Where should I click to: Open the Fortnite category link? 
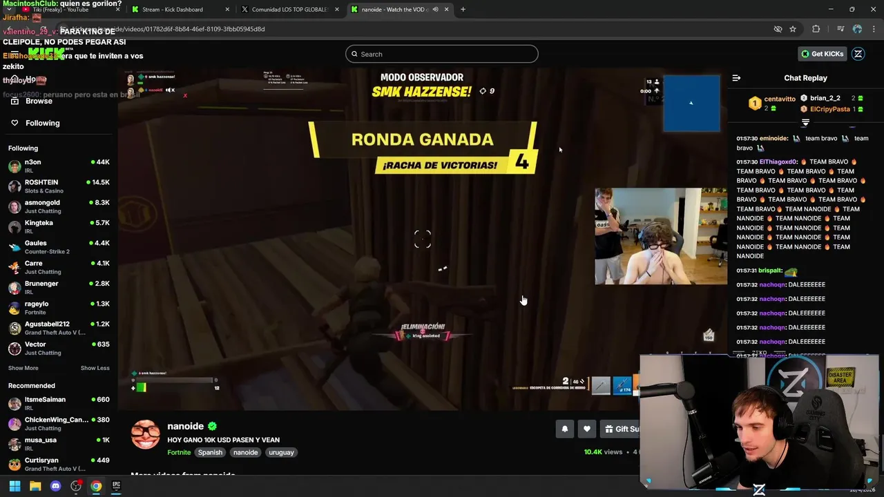click(x=179, y=452)
